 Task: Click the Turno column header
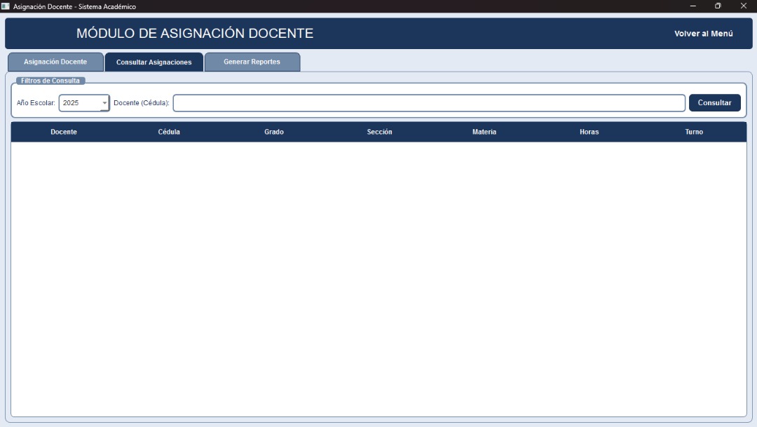click(x=694, y=132)
